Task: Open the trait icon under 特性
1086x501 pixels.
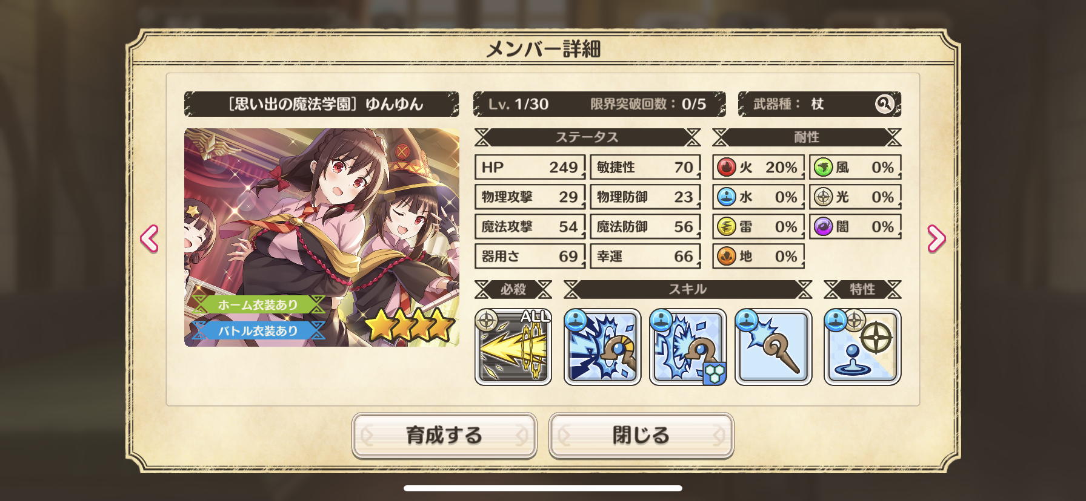Action: tap(862, 347)
